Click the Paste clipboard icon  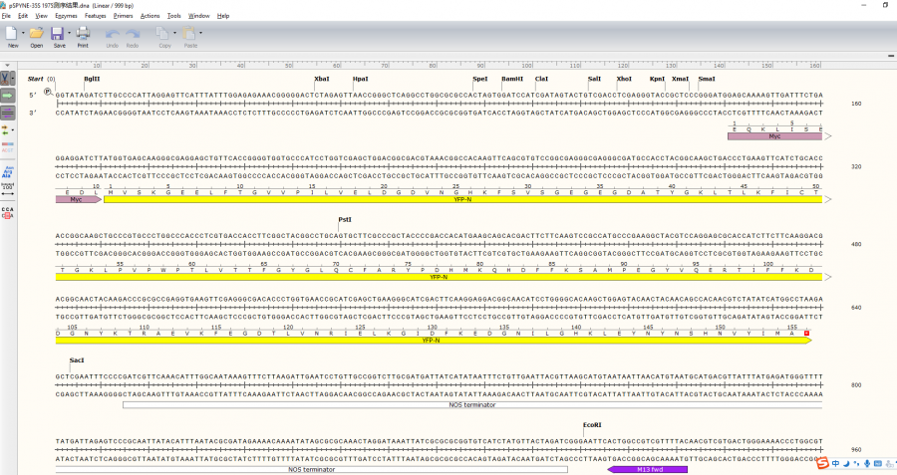(x=189, y=34)
